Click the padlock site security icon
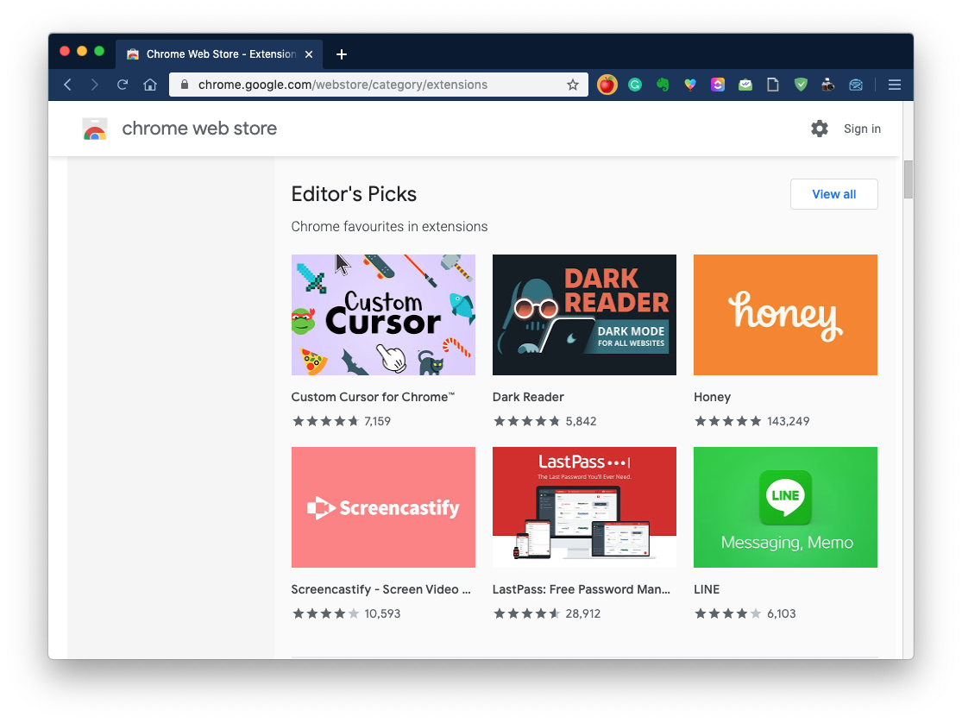The image size is (962, 723). pos(184,85)
